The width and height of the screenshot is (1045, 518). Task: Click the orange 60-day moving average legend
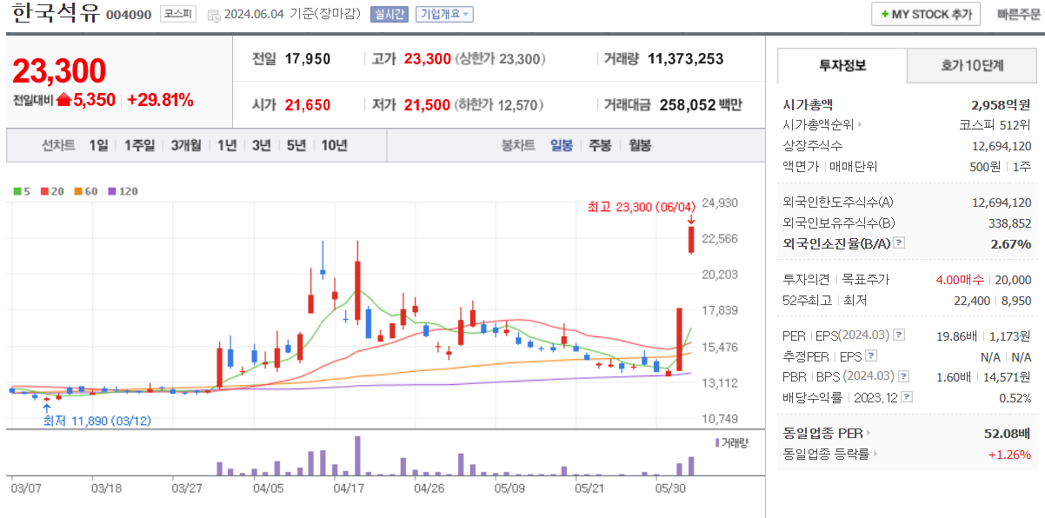tap(88, 191)
